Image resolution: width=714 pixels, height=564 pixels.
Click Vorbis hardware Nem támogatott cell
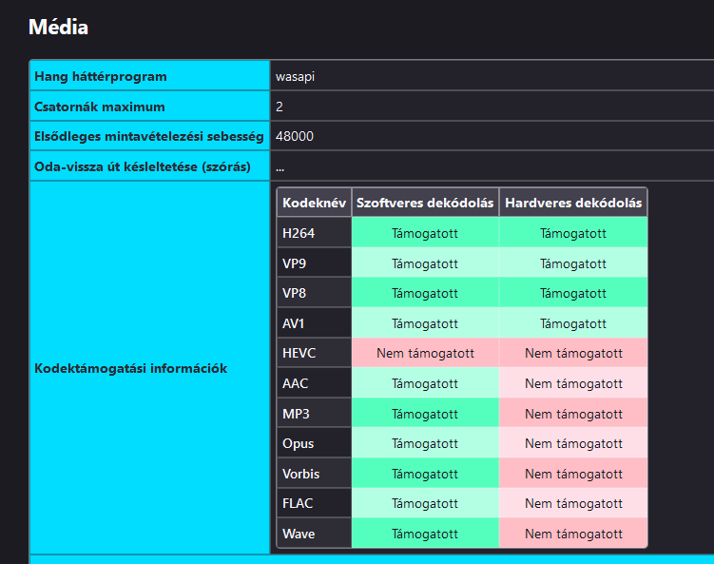pos(573,474)
